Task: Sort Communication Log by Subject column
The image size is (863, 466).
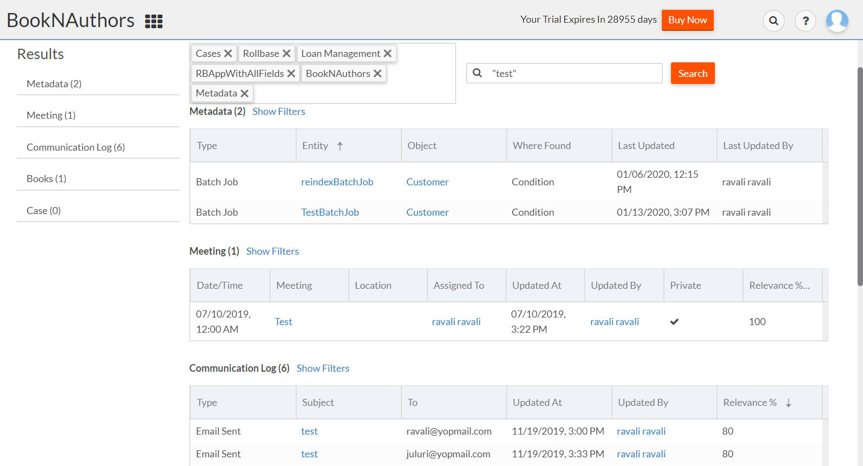Action: pos(349,403)
